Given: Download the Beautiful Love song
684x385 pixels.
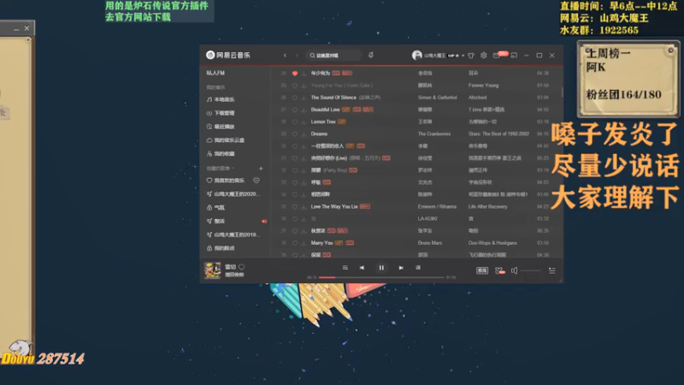Looking at the screenshot, I should (x=304, y=110).
